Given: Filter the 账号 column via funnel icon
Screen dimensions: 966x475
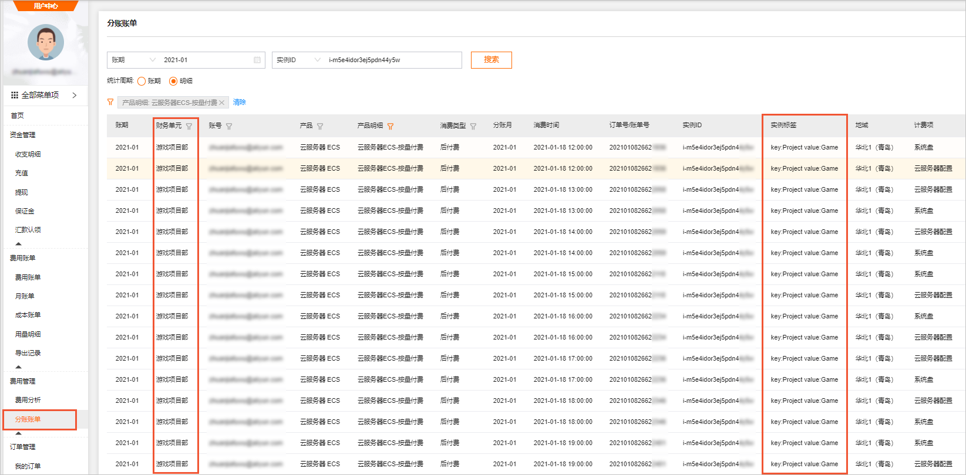Looking at the screenshot, I should point(229,126).
